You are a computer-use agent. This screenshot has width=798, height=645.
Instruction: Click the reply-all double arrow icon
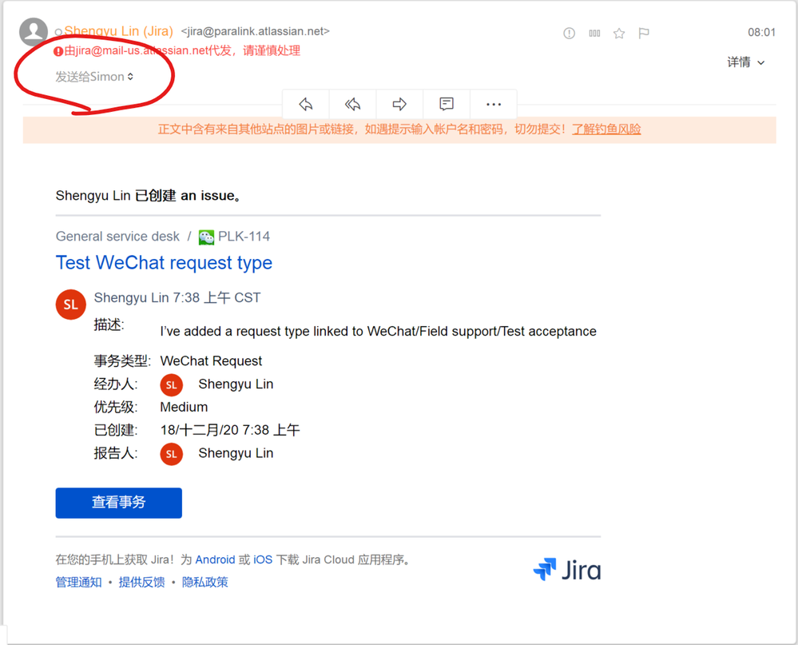(x=352, y=105)
